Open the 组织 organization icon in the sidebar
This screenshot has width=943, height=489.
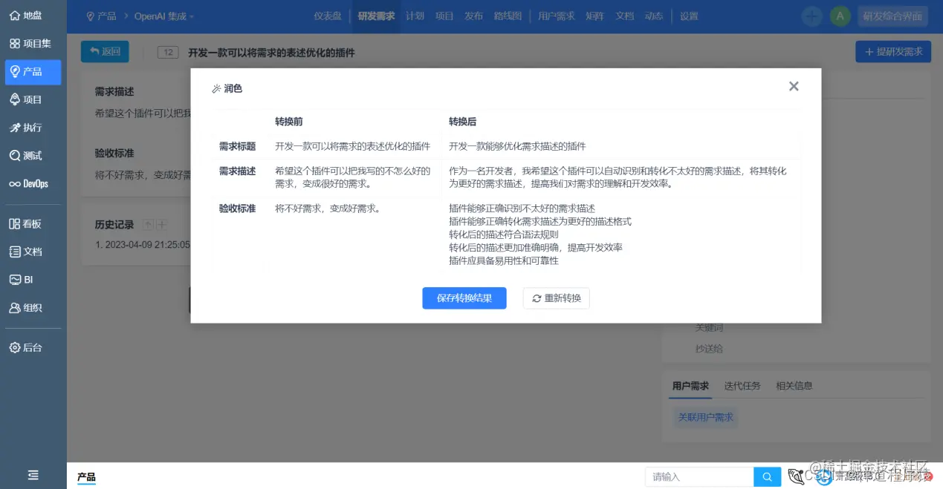(32, 307)
